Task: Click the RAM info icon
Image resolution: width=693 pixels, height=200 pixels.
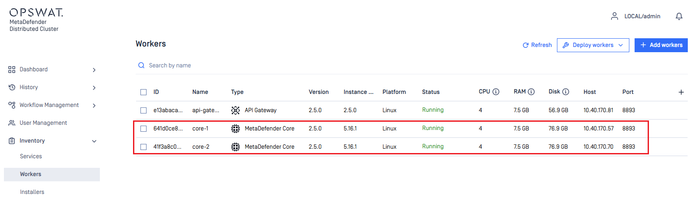Action: [x=531, y=92]
